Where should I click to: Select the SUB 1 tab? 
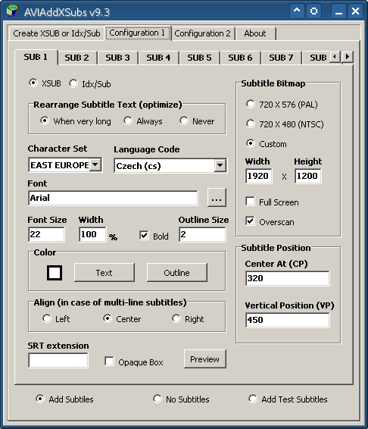pos(36,57)
